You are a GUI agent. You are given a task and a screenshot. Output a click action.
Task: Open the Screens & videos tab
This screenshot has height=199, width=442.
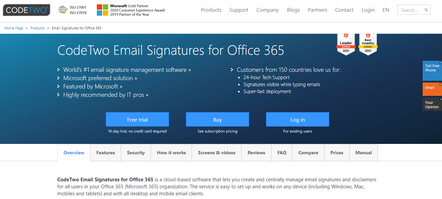[217, 153]
